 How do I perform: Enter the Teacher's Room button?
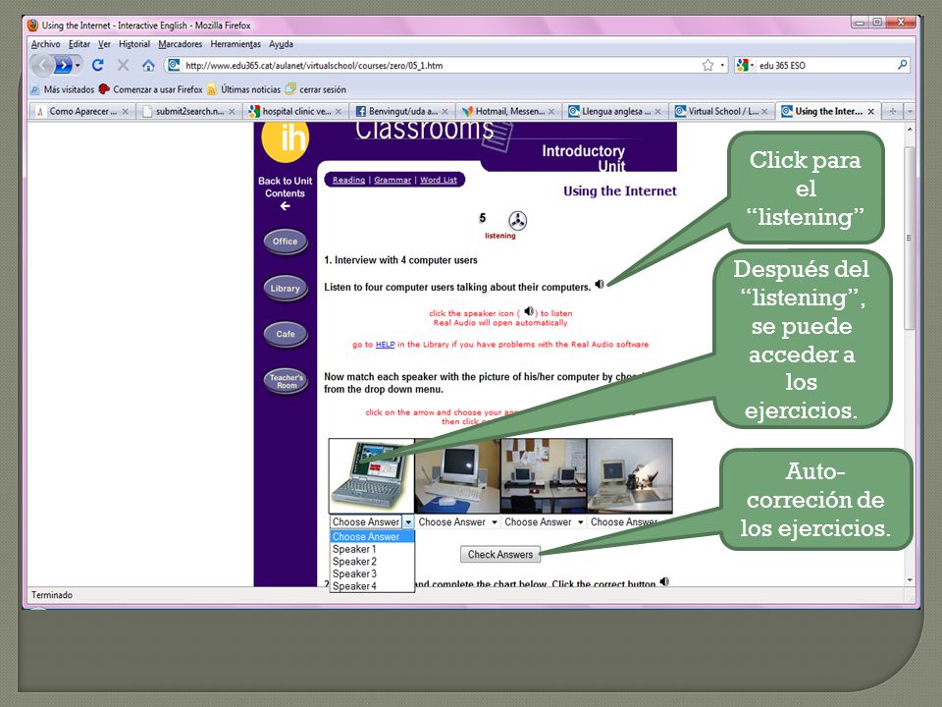(x=286, y=381)
